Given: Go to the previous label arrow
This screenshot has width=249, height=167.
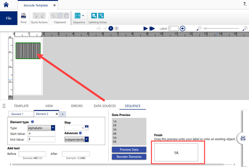Looking at the screenshot, I should pyautogui.click(x=105, y=29).
